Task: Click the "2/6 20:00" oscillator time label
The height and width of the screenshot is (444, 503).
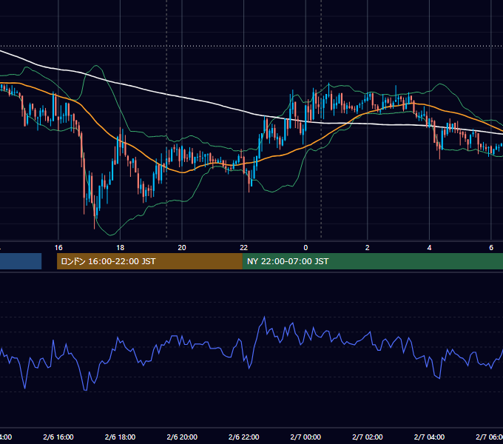Action: (182, 437)
